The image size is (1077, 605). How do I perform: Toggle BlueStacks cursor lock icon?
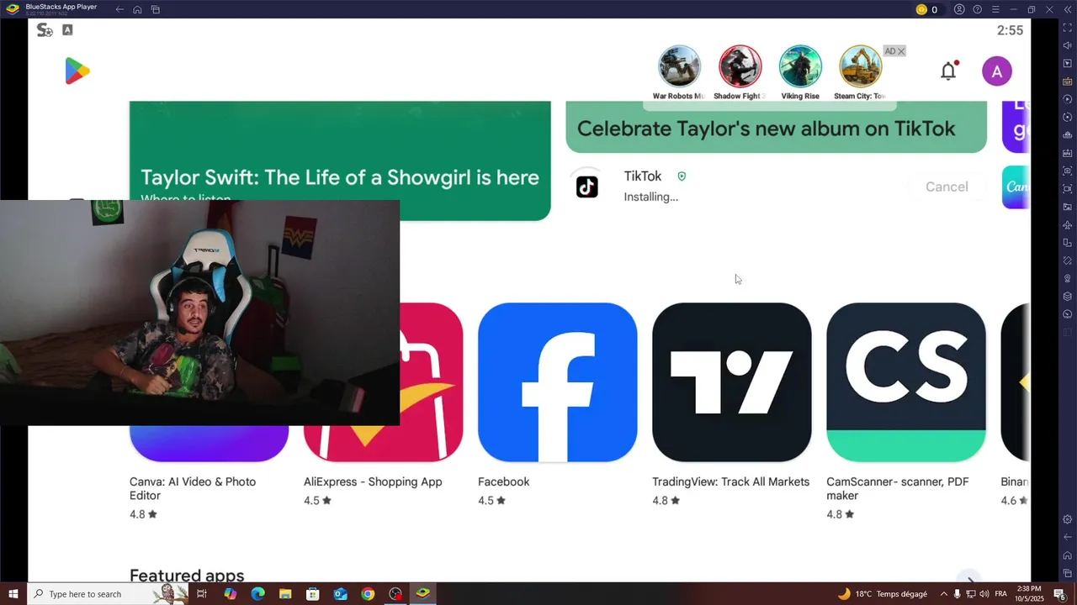tap(1067, 63)
